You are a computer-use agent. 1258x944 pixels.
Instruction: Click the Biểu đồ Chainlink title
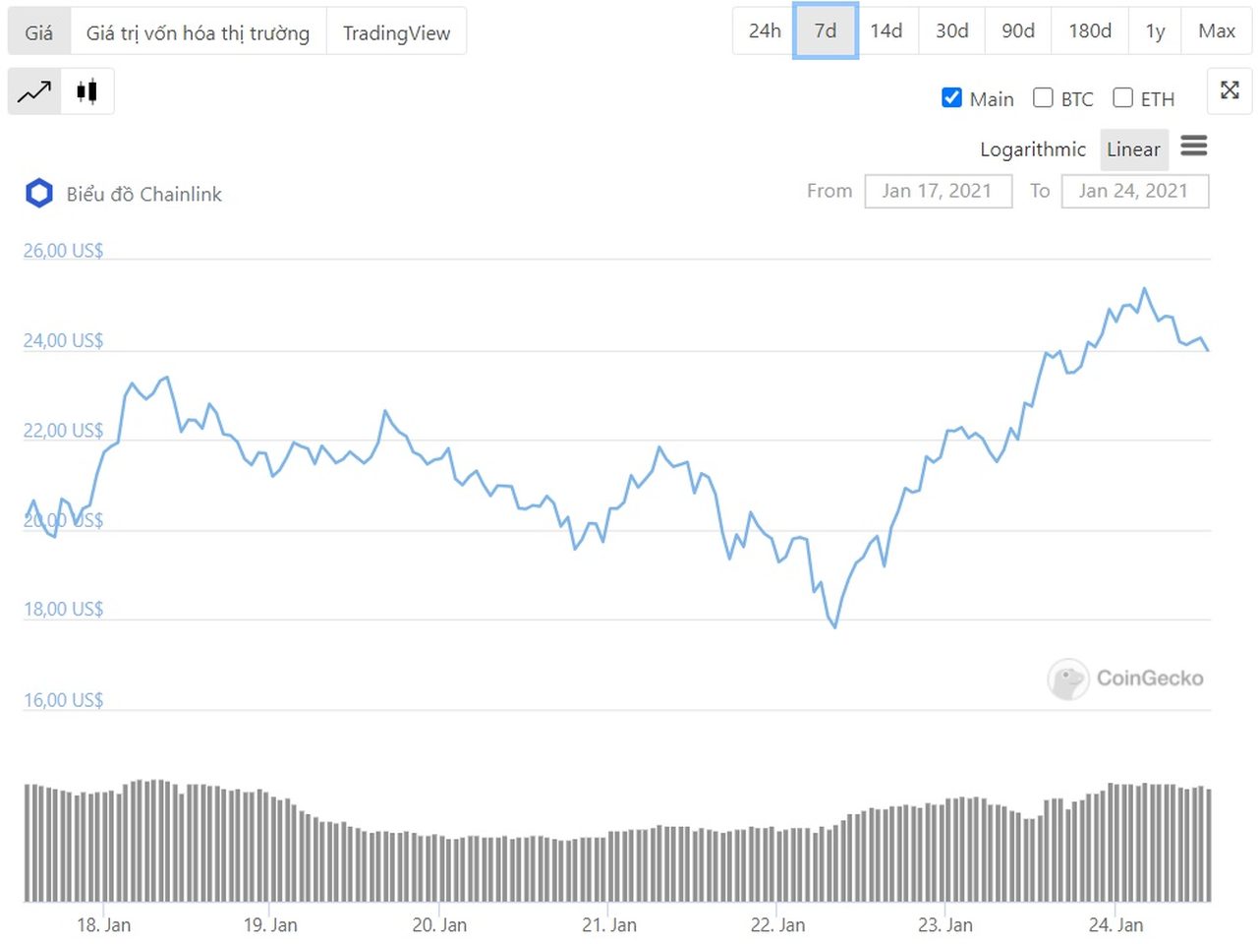point(144,194)
